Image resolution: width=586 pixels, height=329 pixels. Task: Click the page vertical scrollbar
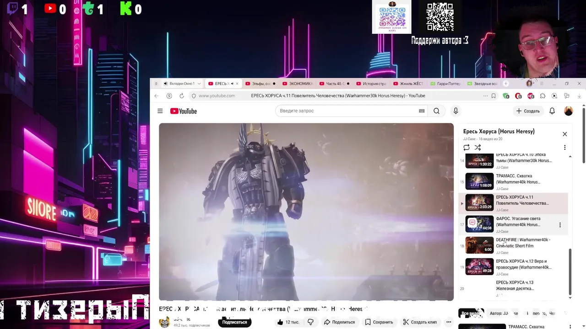pos(584,135)
